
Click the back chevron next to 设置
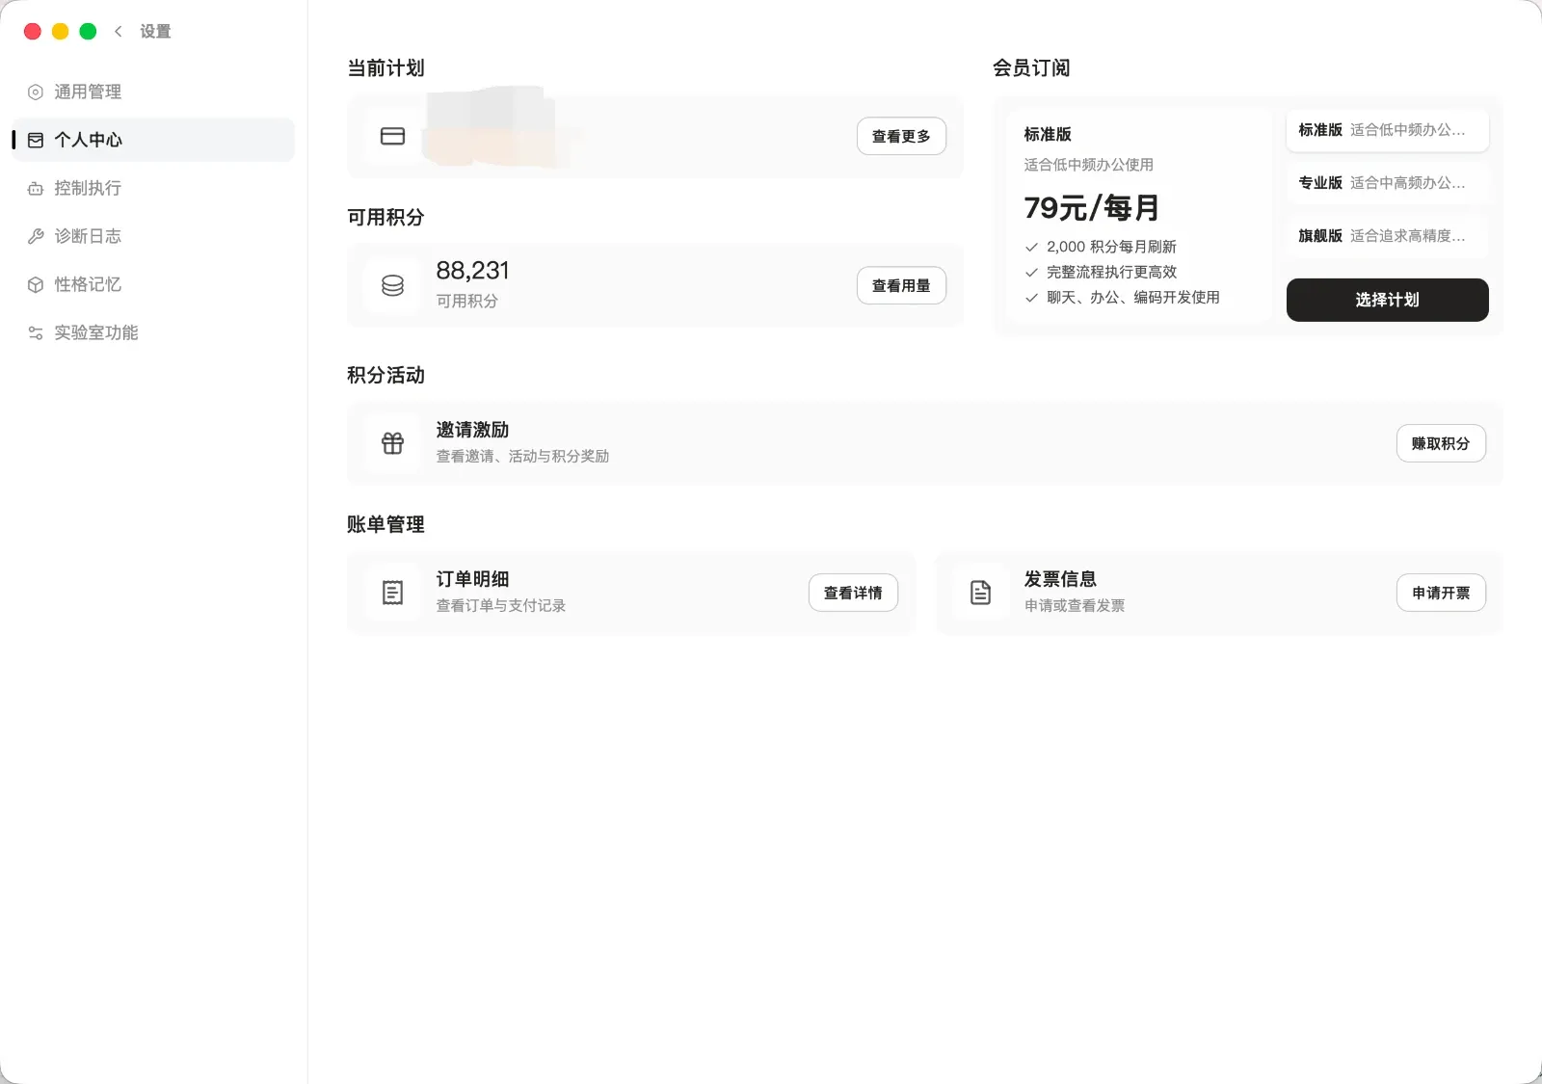click(119, 31)
